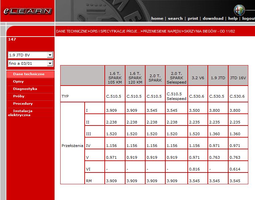Open the home link
The height and width of the screenshot is (200, 255).
pyautogui.click(x=157, y=18)
